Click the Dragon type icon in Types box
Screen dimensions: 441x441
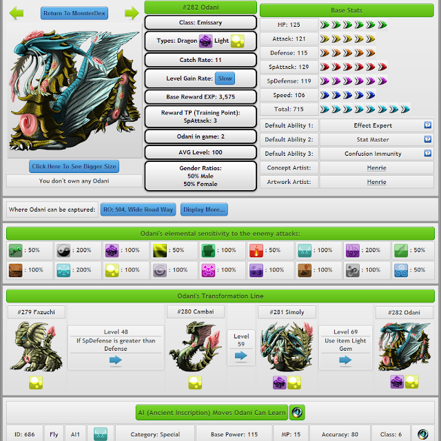[205, 41]
